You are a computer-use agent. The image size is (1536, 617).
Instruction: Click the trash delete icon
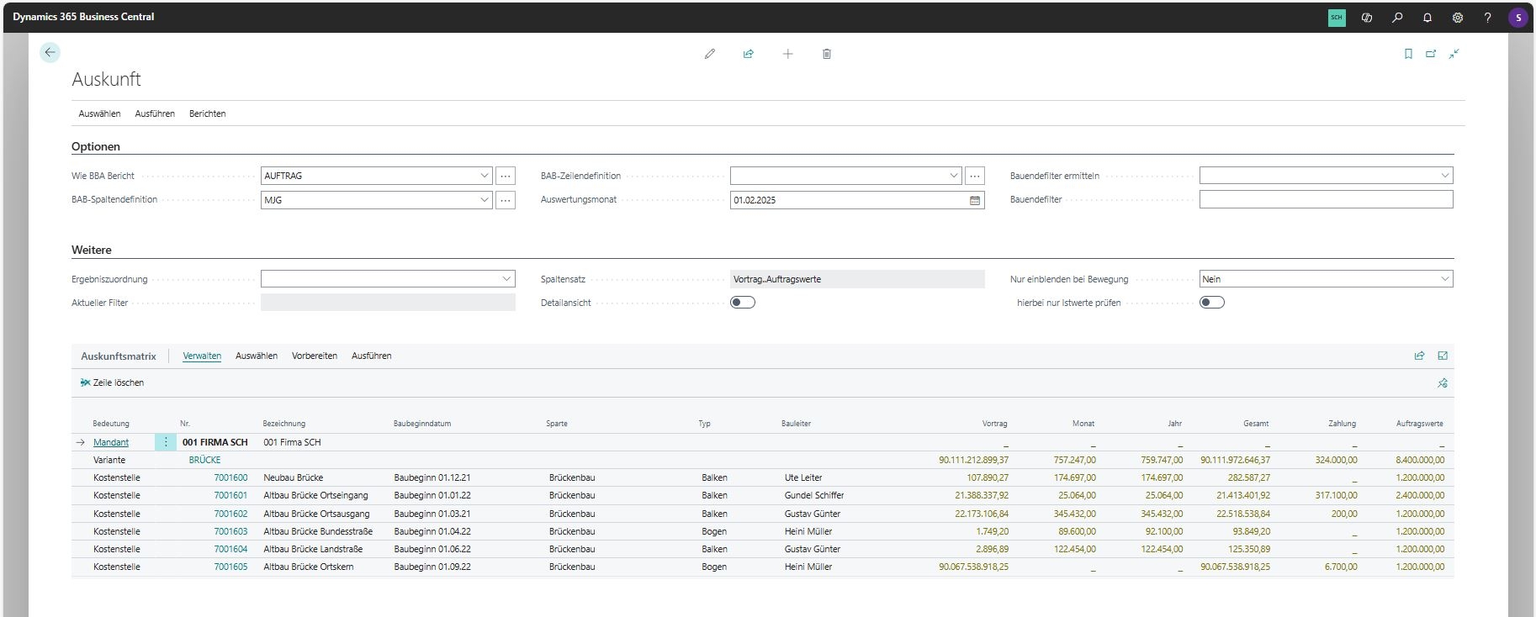pos(826,54)
